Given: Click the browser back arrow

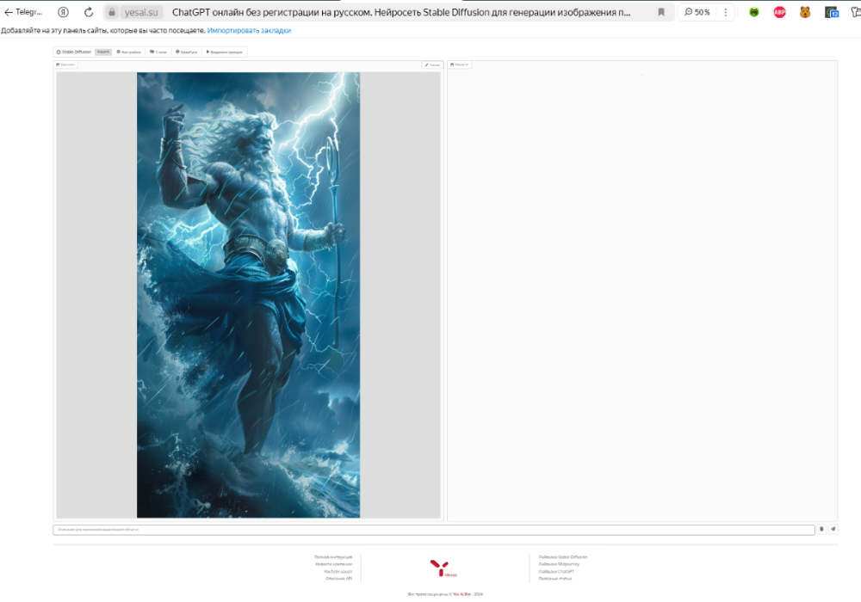Looking at the screenshot, I should pos(9,12).
